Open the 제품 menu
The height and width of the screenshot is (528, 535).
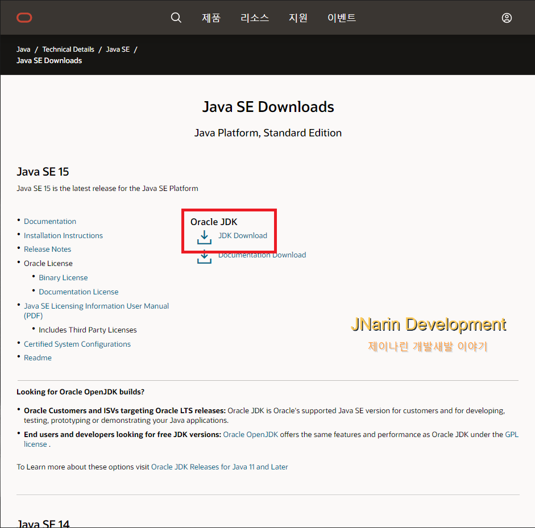click(211, 18)
